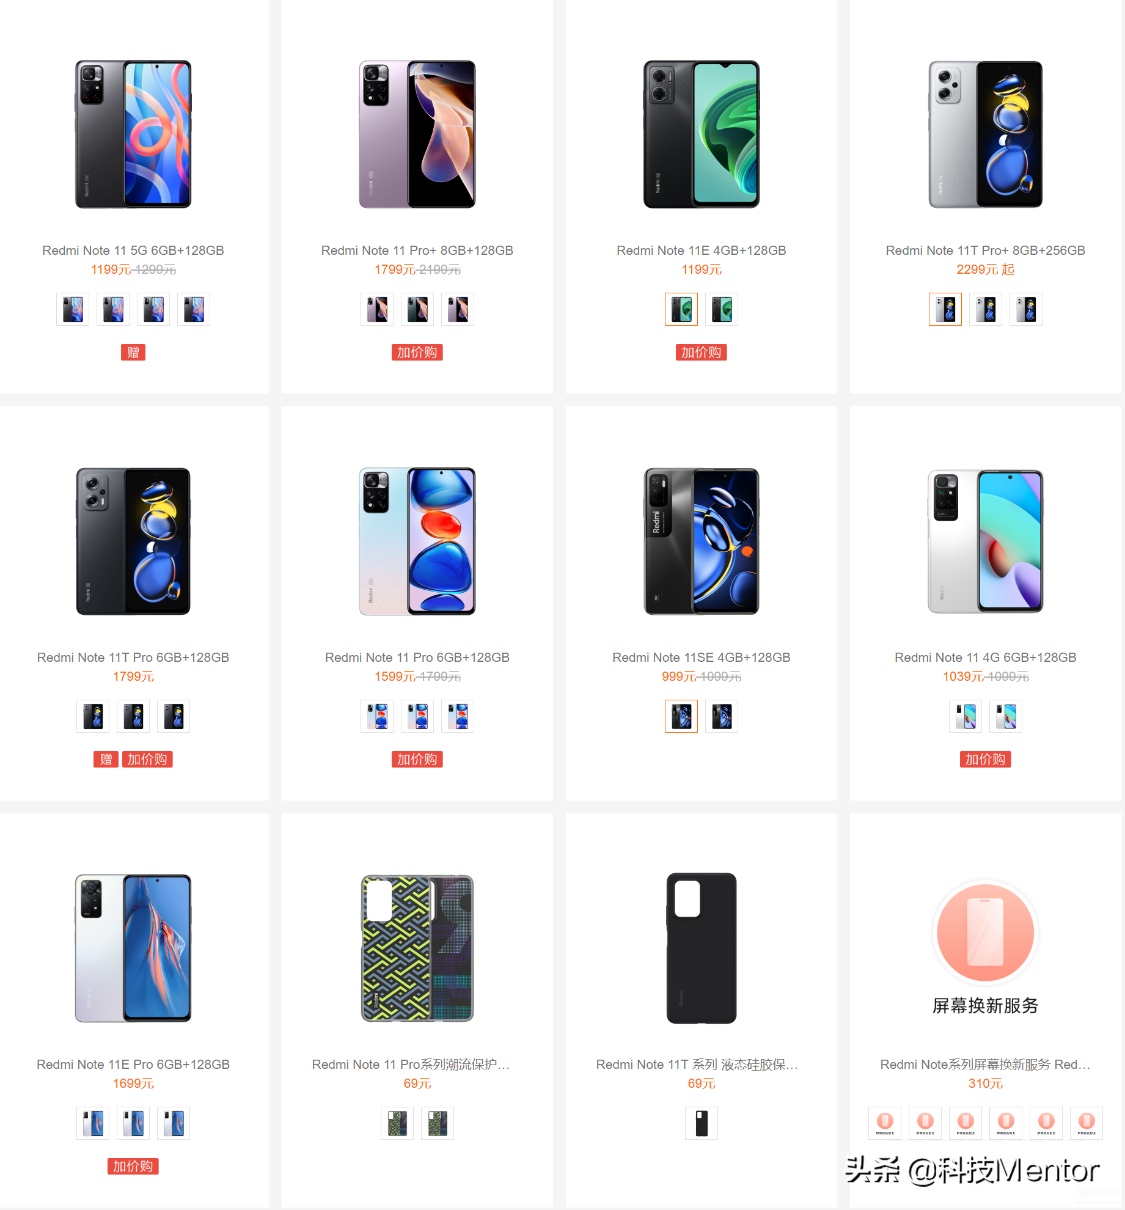Click 加价购 badge under Redmi Note 11 Pro 6GB

417,759
